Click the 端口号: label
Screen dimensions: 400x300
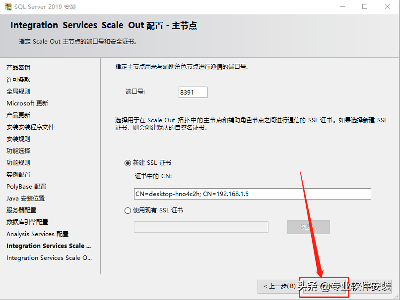[x=135, y=92]
